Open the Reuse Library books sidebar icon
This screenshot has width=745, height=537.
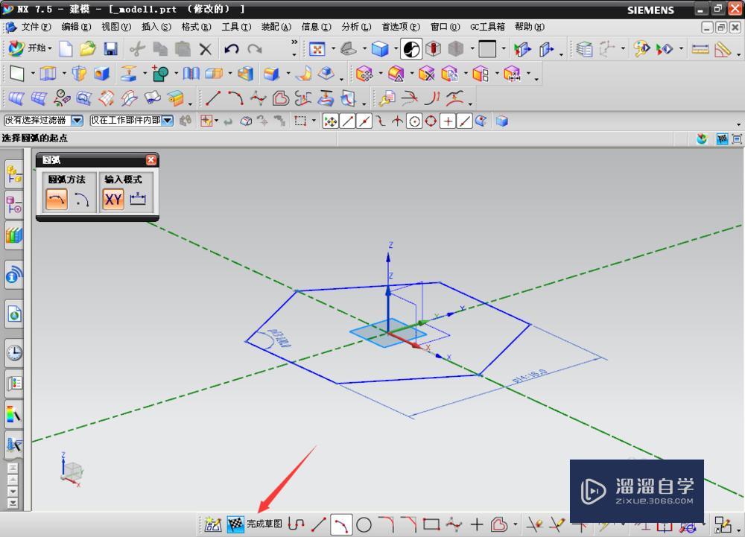coord(13,235)
